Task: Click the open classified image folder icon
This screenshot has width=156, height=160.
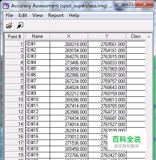Action: coord(9,25)
